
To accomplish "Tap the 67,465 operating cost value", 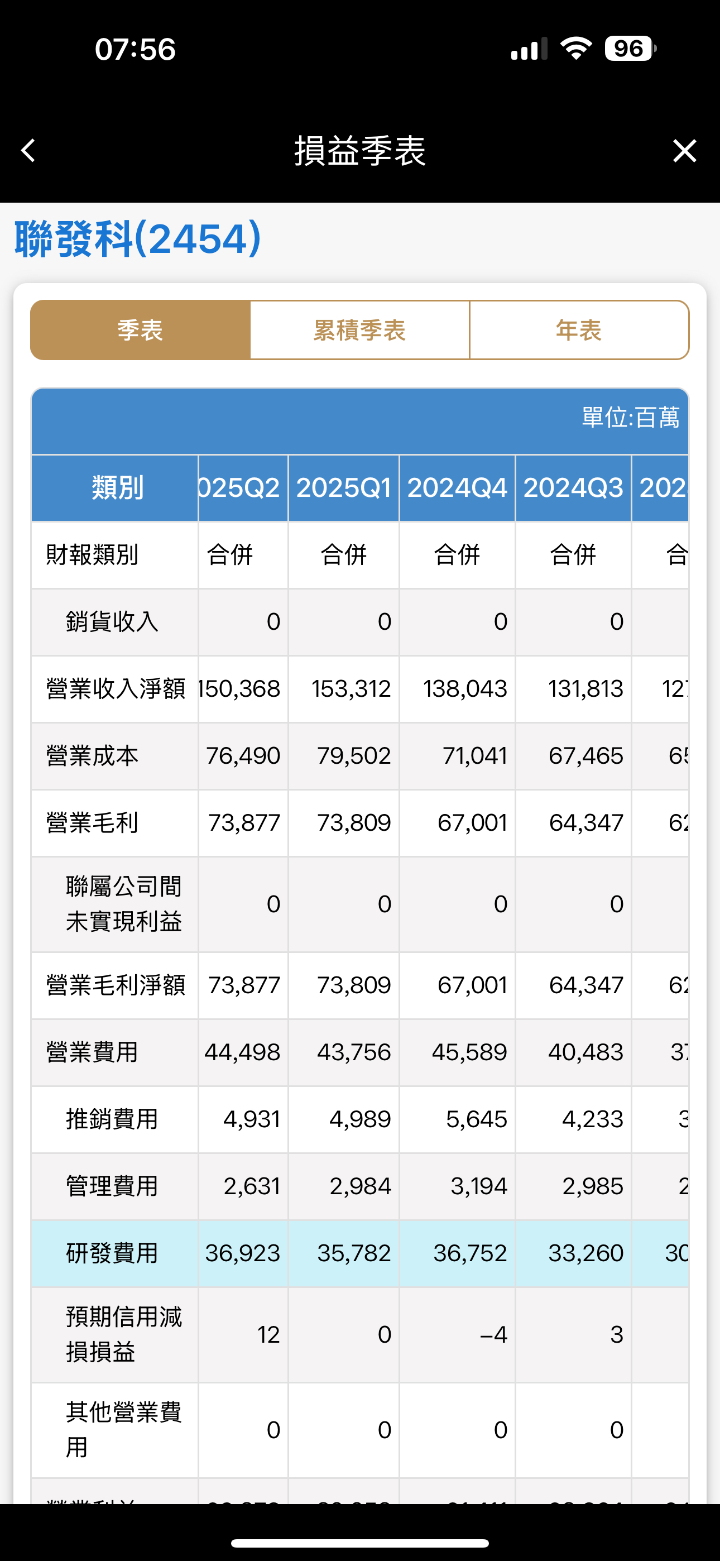I will [x=586, y=756].
